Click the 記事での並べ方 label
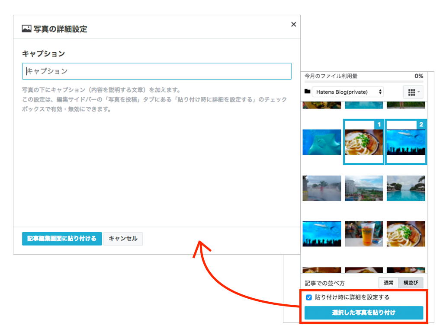 pyautogui.click(x=324, y=283)
